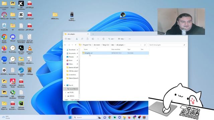The image size is (214, 120).
Task: Click Bongo Cat in the breadcrumb path
Action: click(x=106, y=45)
